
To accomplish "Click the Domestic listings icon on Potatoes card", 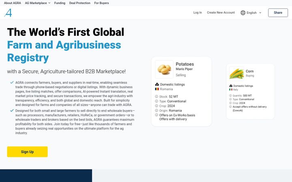I will click(157, 84).
